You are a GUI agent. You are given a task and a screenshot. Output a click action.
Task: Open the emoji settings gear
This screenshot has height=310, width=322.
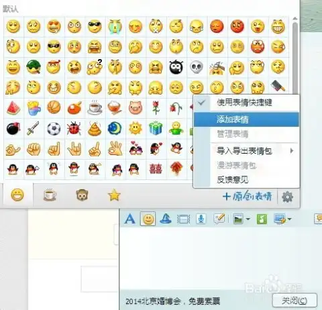(287, 197)
